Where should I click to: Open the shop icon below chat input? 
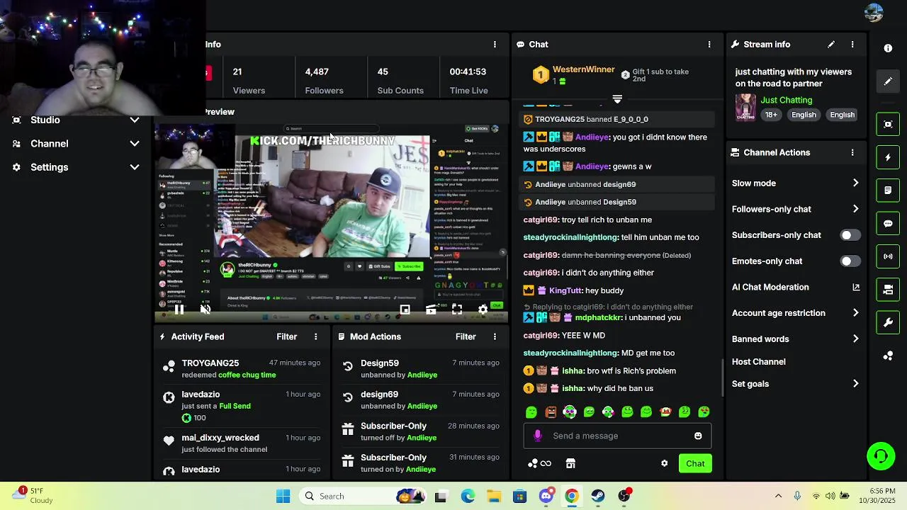point(570,463)
